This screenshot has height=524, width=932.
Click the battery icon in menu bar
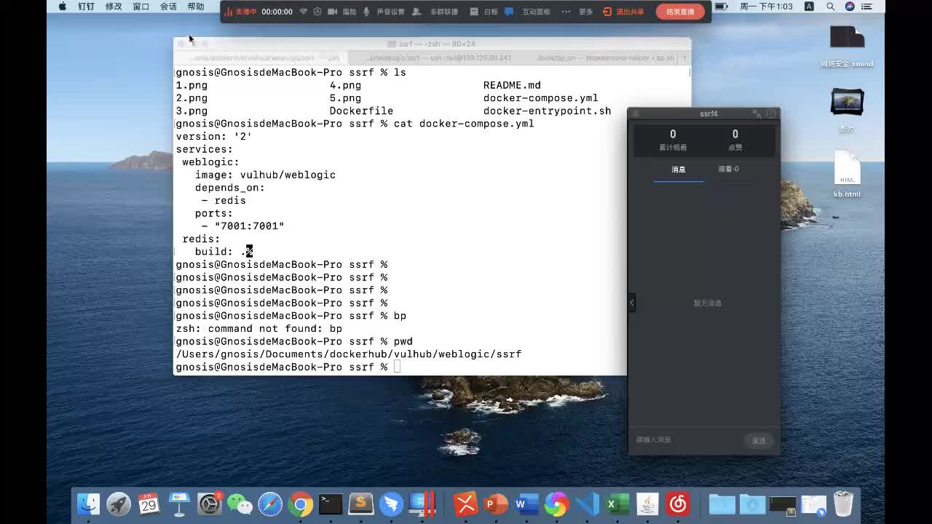pyautogui.click(x=721, y=7)
